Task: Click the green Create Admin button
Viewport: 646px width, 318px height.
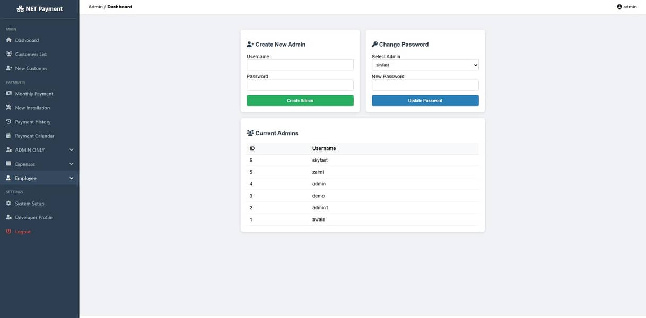Action: (x=300, y=101)
